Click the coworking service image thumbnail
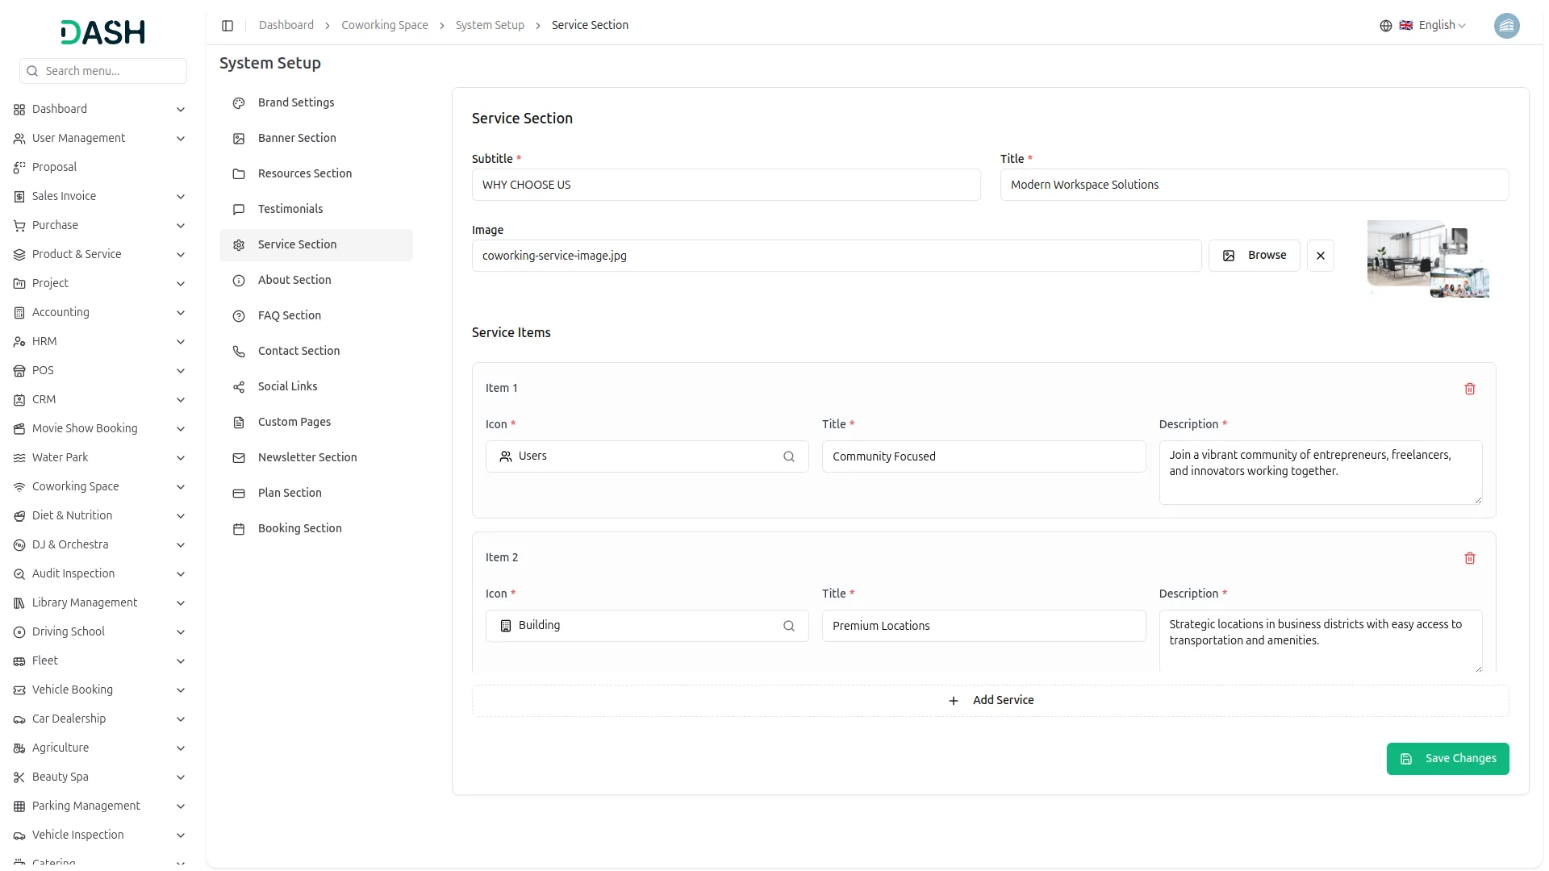Image resolution: width=1549 pixels, height=871 pixels. click(x=1427, y=259)
